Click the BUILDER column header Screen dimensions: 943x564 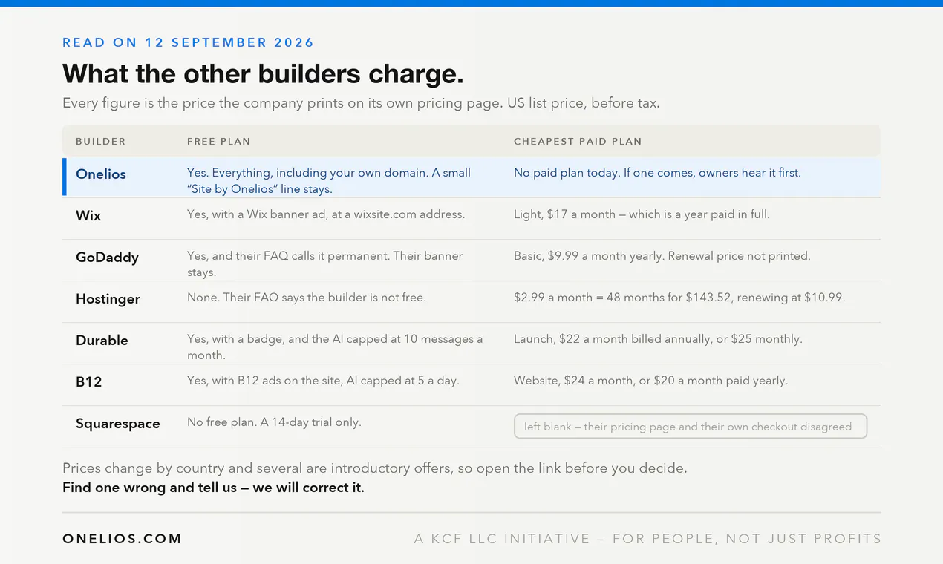pos(100,141)
